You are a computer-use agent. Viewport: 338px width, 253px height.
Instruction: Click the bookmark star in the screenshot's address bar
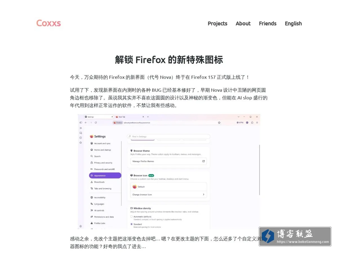(219, 123)
